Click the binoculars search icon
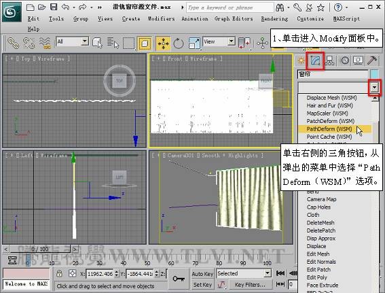Viewport: 385px width, 293px height. (x=280, y=7)
